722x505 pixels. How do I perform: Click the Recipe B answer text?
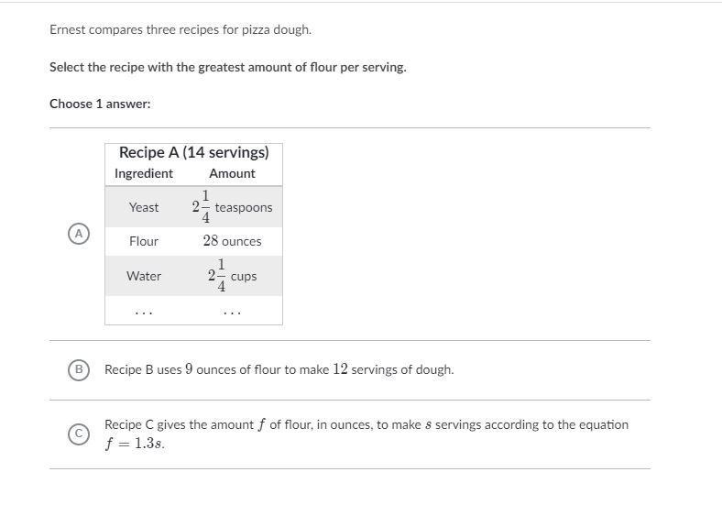[279, 369]
